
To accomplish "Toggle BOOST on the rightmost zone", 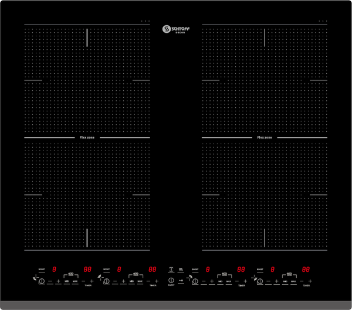I will pyautogui.click(x=259, y=270).
